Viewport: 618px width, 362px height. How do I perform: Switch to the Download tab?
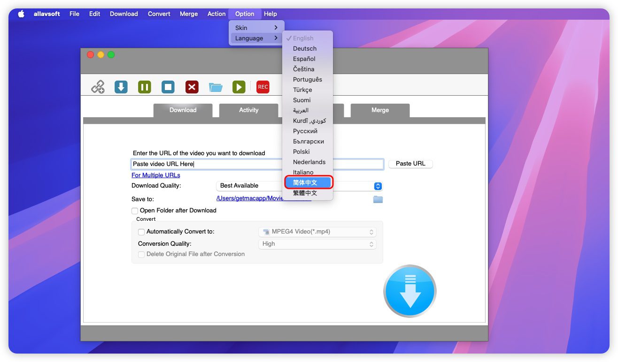click(x=183, y=110)
